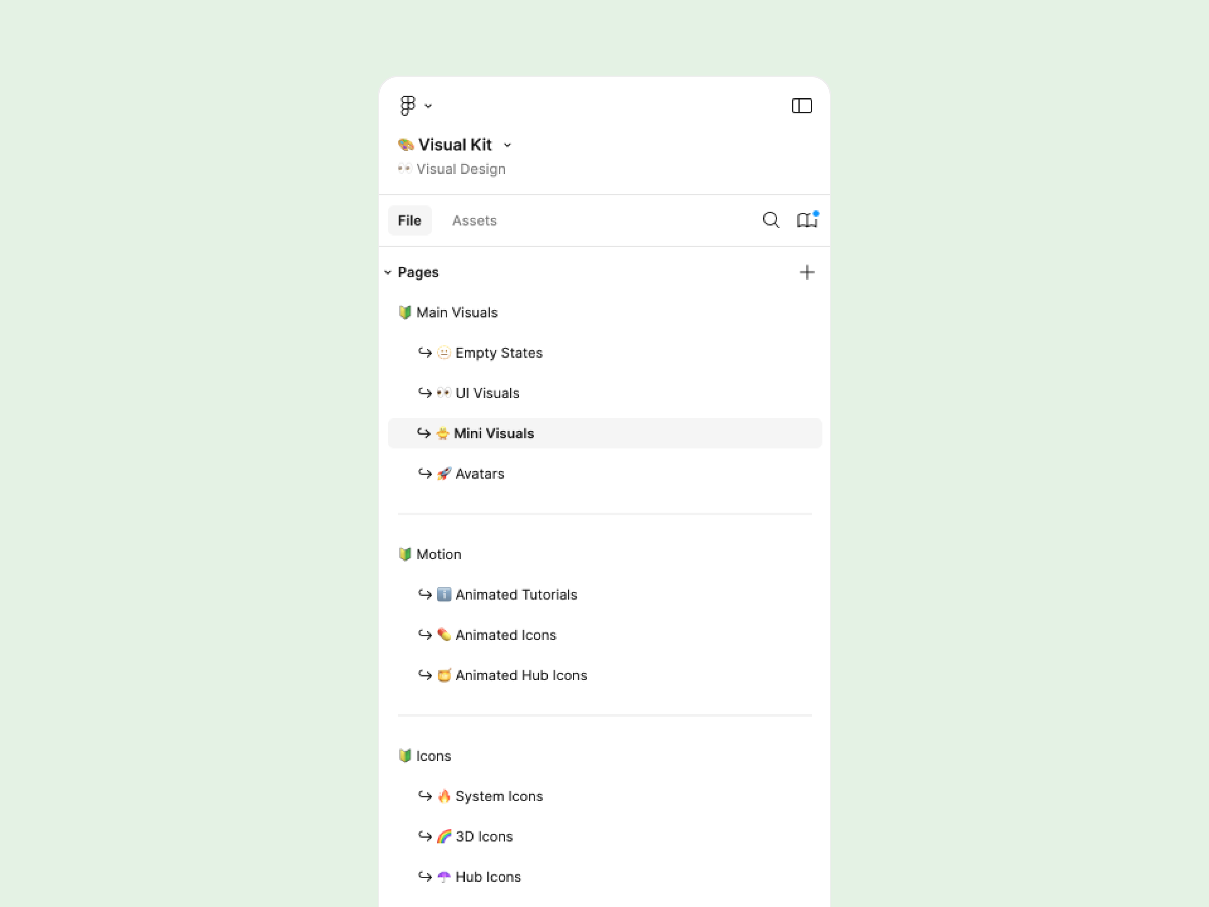Image resolution: width=1209 pixels, height=907 pixels.
Task: Collapse the Pages section chevron
Action: tap(388, 272)
